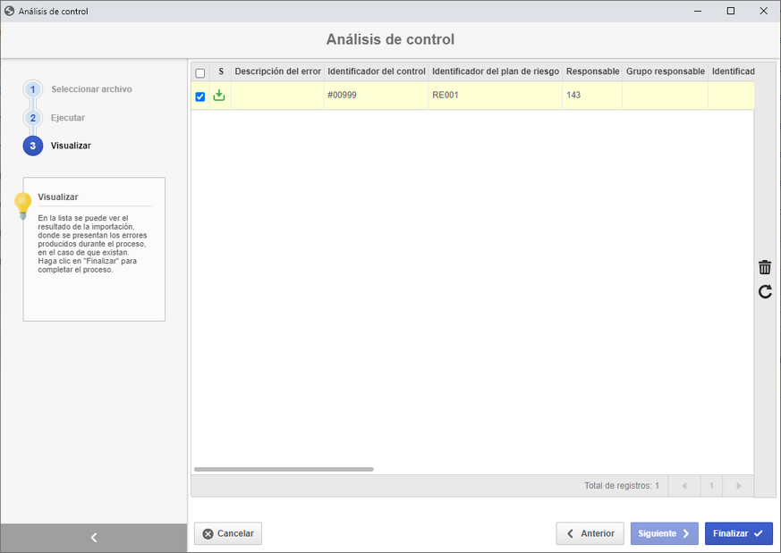This screenshot has height=553, width=781.
Task: Select step 3 Visualizar
Action: (x=33, y=146)
